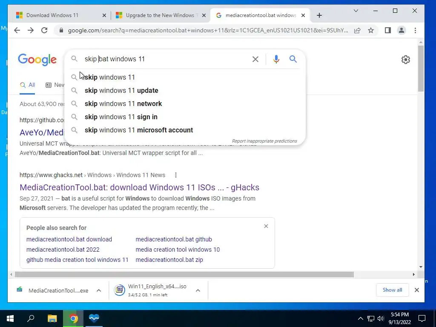The image size is (436, 327).
Task: Click mediacreationtool.bat github related search
Action: click(x=174, y=239)
